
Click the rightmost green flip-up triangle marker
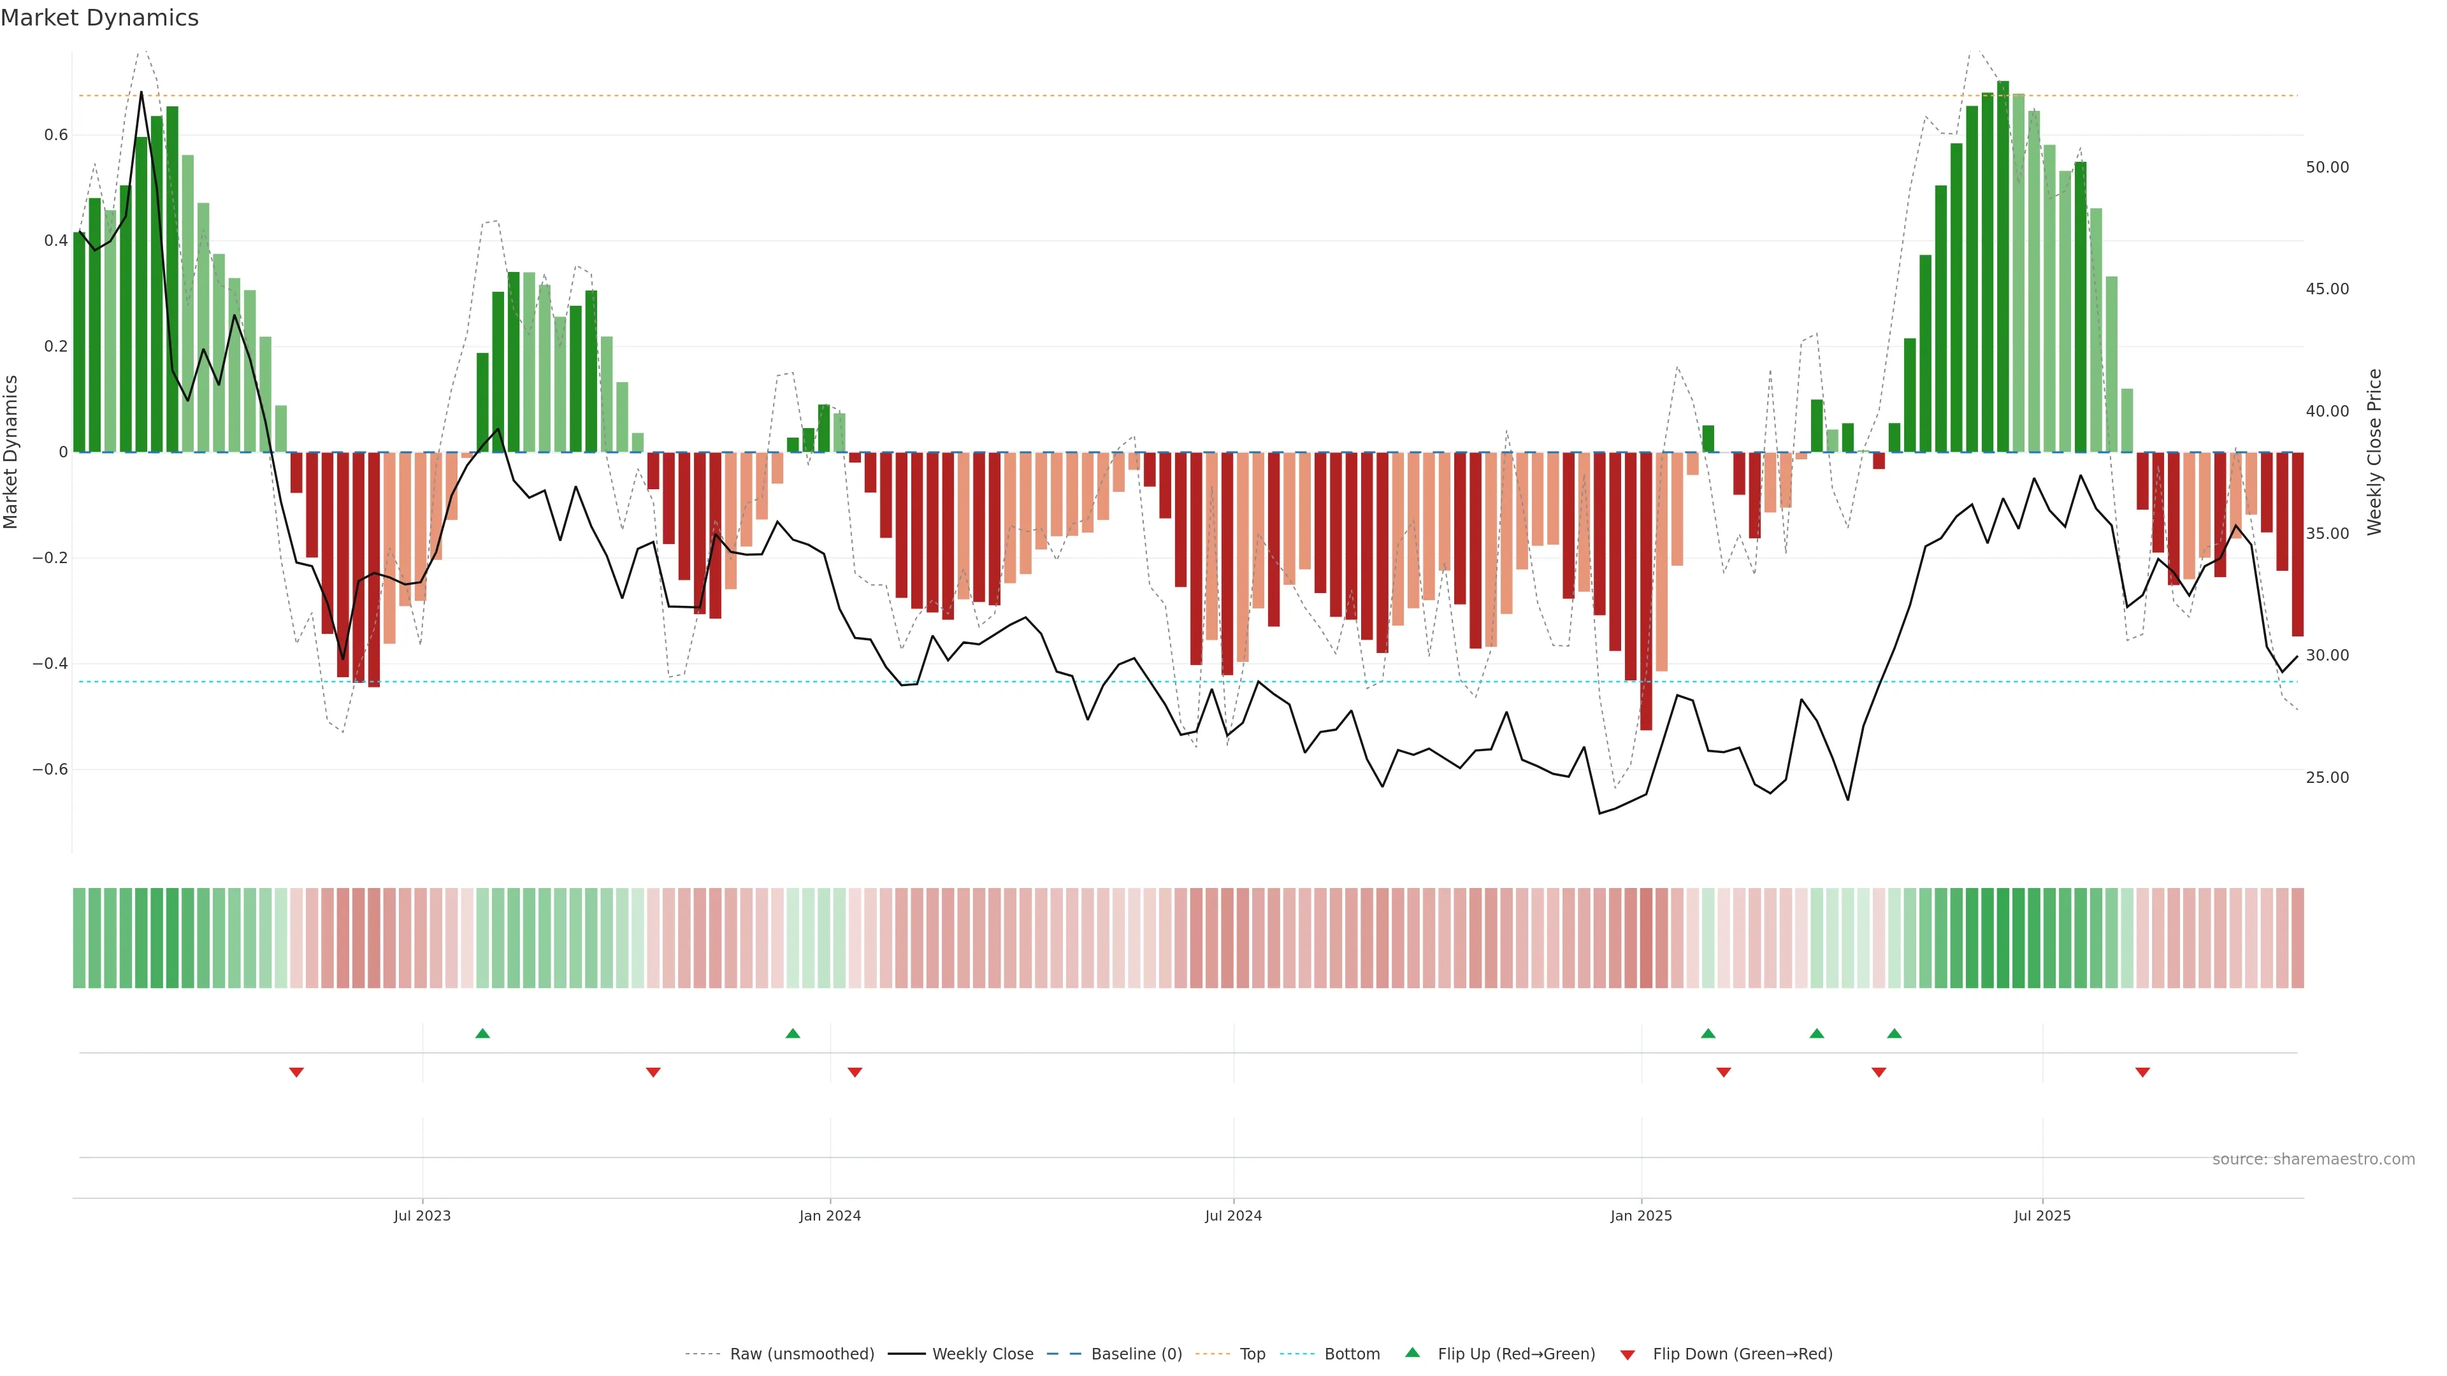tap(1894, 1033)
